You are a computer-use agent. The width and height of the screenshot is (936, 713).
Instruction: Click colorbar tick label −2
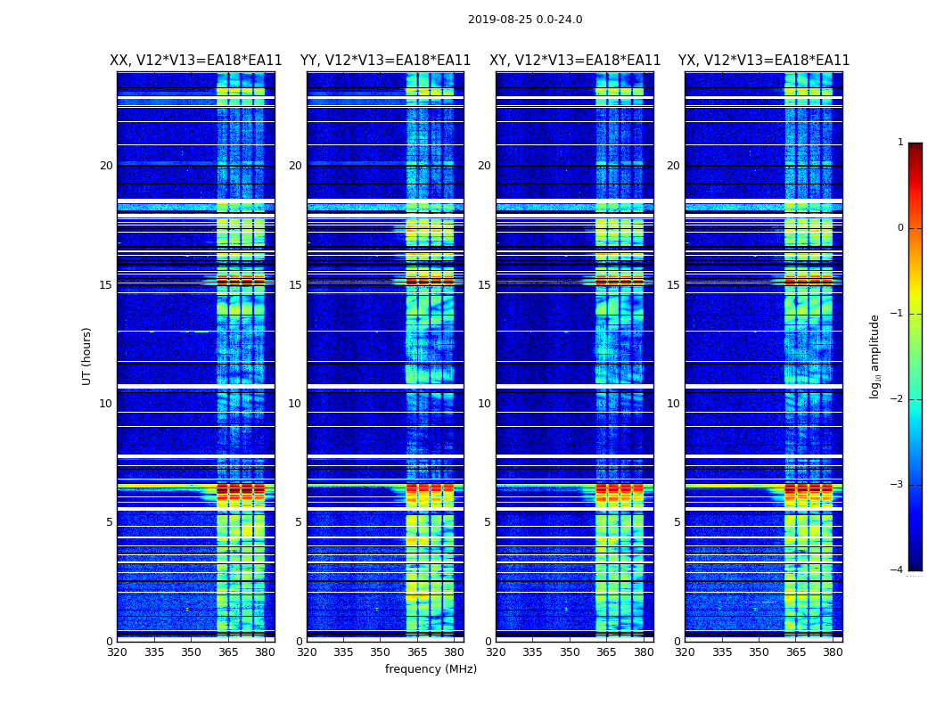click(897, 399)
